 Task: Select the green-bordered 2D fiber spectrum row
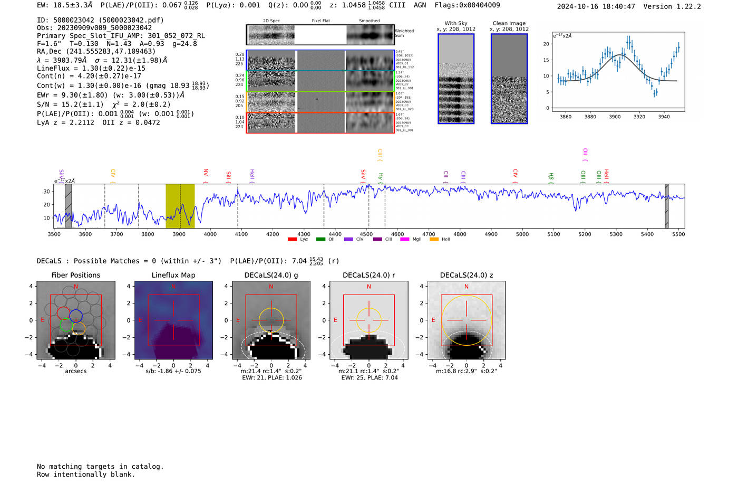click(320, 81)
